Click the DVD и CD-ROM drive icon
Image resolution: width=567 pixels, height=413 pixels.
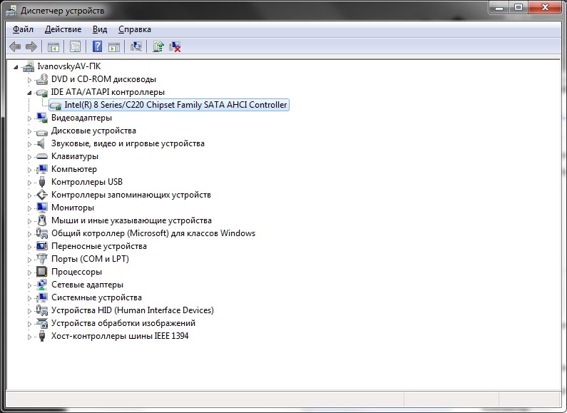pyautogui.click(x=42, y=79)
